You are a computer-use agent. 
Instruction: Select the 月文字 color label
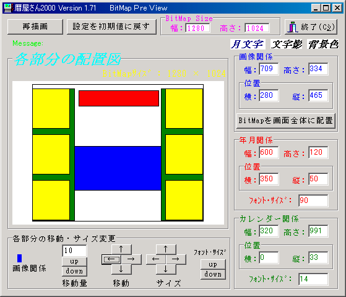point(248,45)
